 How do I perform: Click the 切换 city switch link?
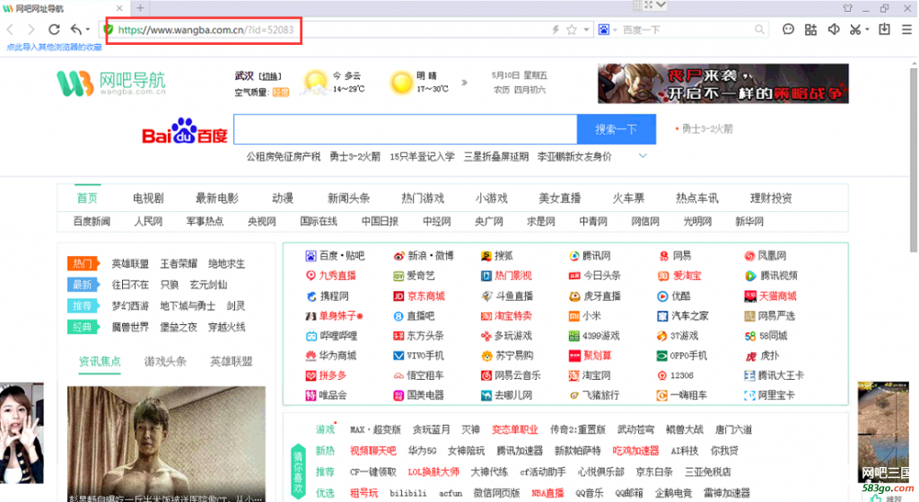270,76
